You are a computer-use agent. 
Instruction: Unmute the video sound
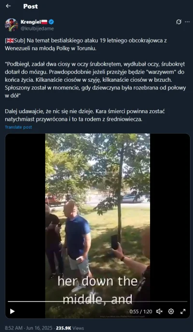[x=159, y=312]
